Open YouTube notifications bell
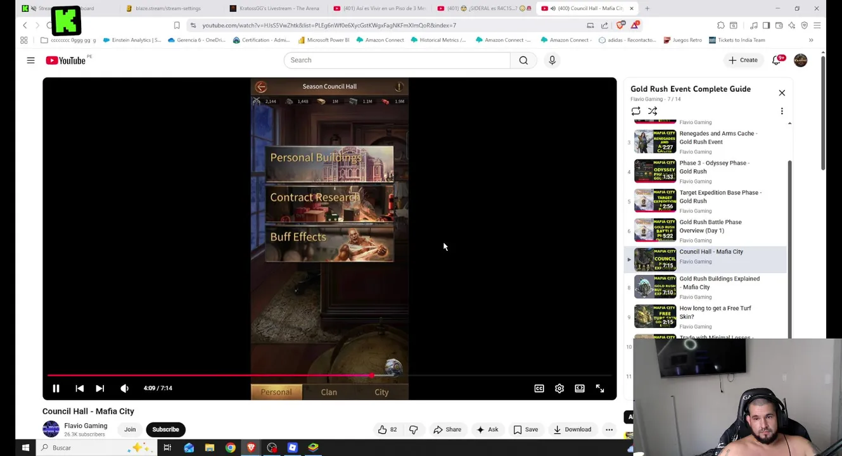Image resolution: width=842 pixels, height=456 pixels. (x=777, y=60)
